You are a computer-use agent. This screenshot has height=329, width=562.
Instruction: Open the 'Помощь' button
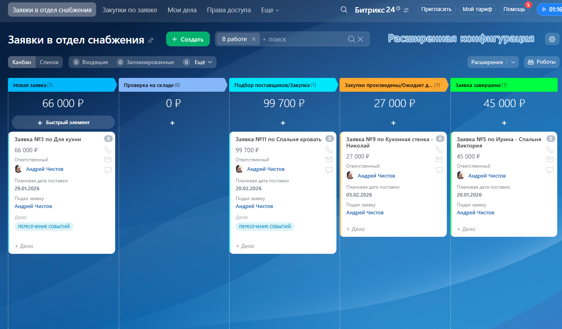tap(514, 9)
